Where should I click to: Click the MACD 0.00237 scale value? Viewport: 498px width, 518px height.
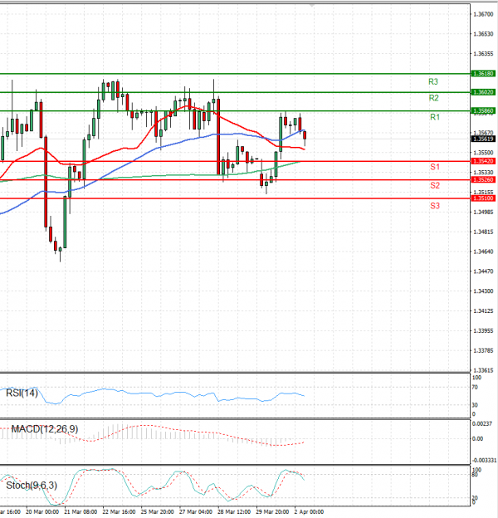[x=482, y=423]
